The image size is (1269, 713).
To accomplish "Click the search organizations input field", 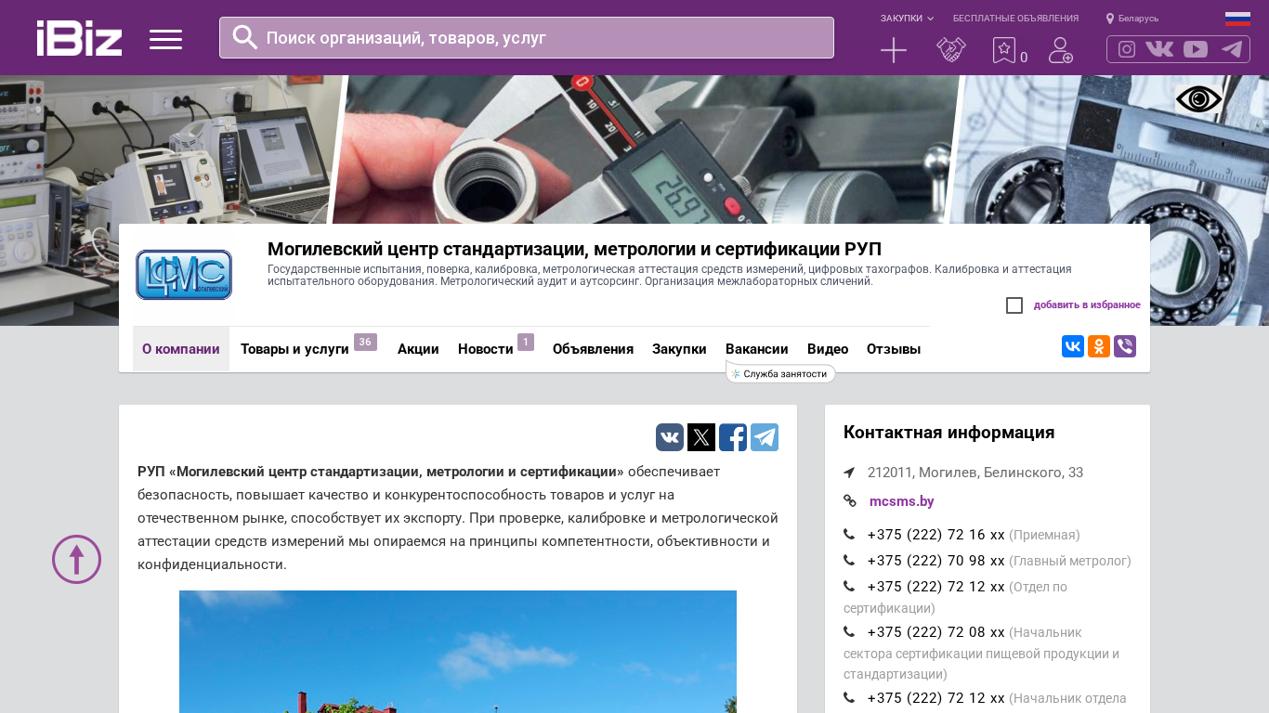I will click(x=539, y=38).
